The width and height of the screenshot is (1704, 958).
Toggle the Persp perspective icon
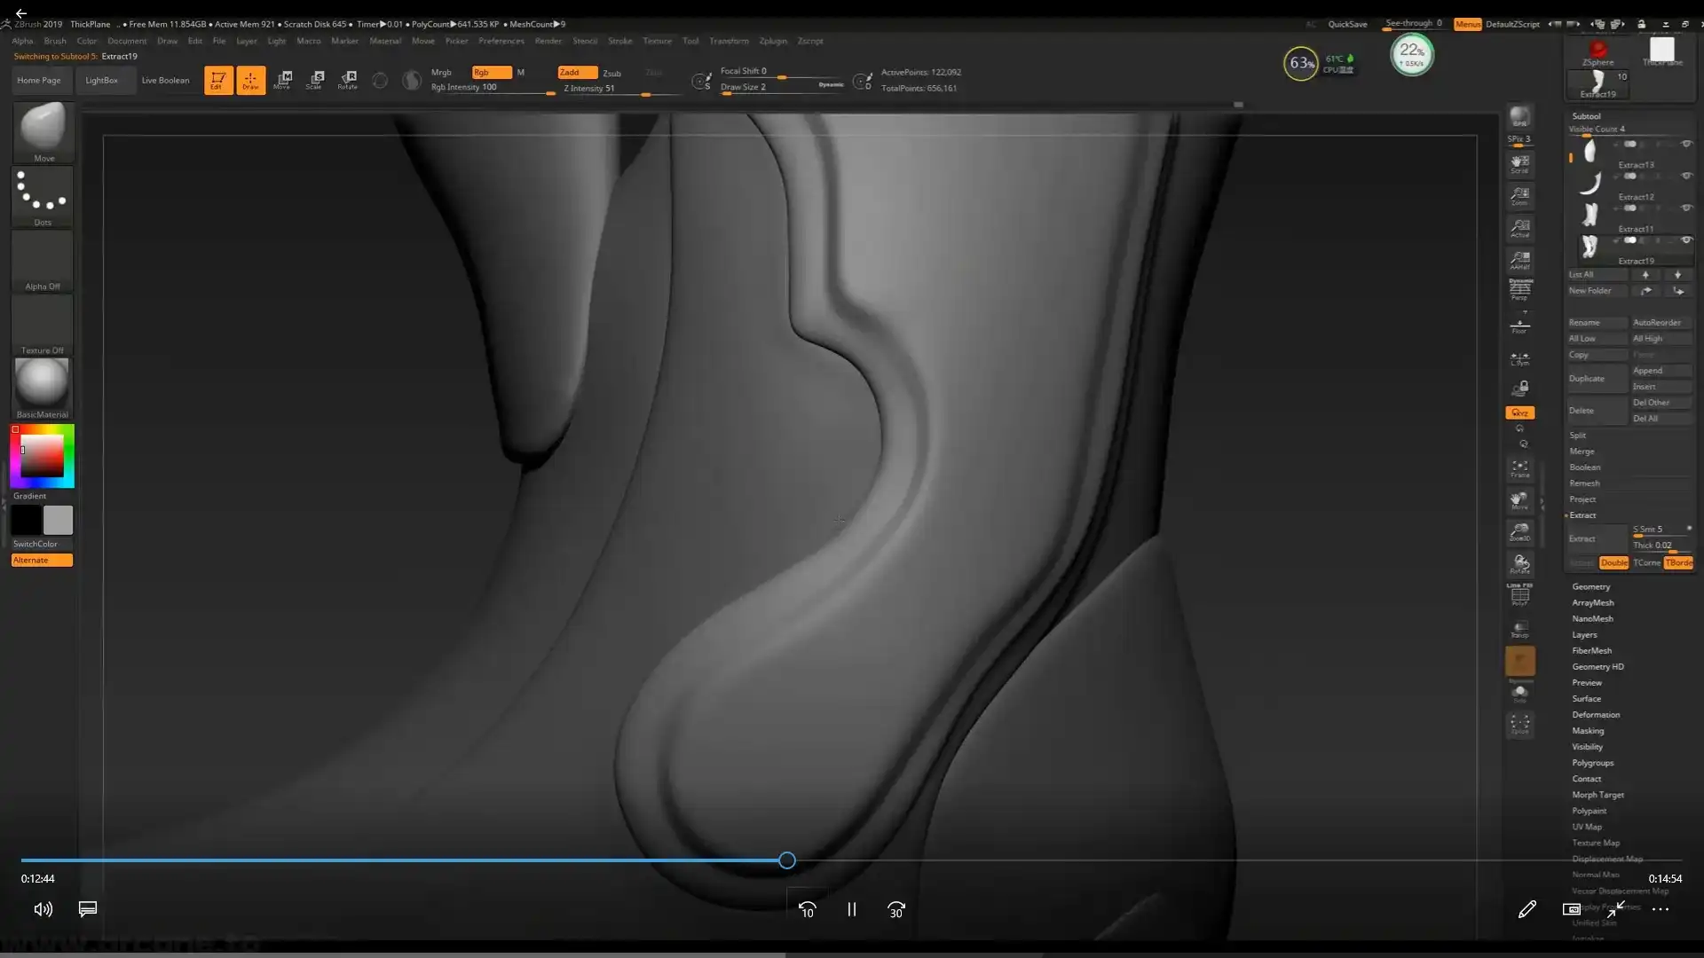(x=1519, y=289)
